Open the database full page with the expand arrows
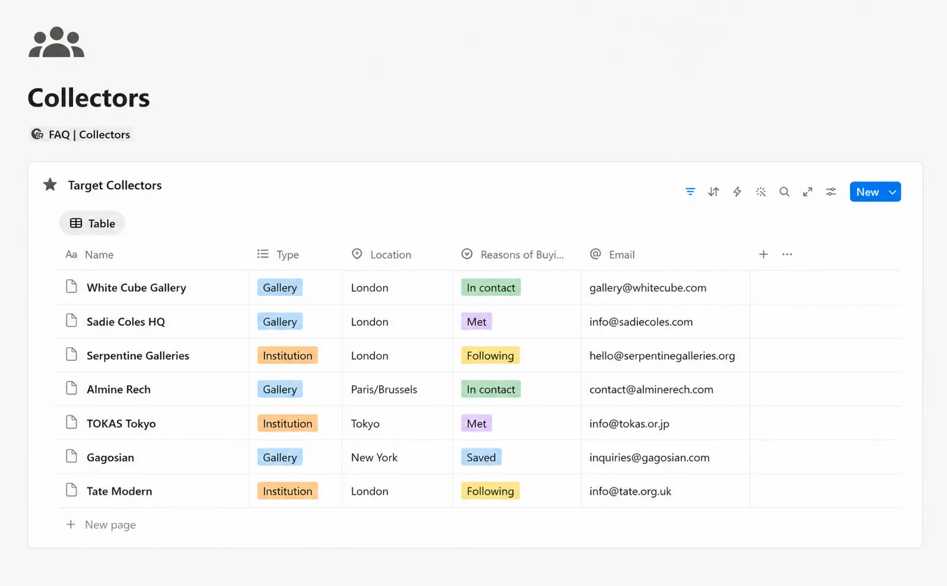 click(807, 192)
